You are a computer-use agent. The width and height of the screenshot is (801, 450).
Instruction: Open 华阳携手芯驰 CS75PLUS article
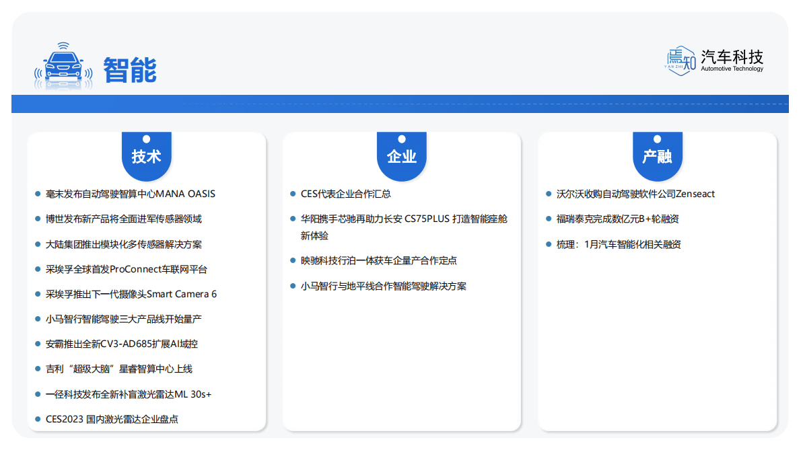coord(403,219)
